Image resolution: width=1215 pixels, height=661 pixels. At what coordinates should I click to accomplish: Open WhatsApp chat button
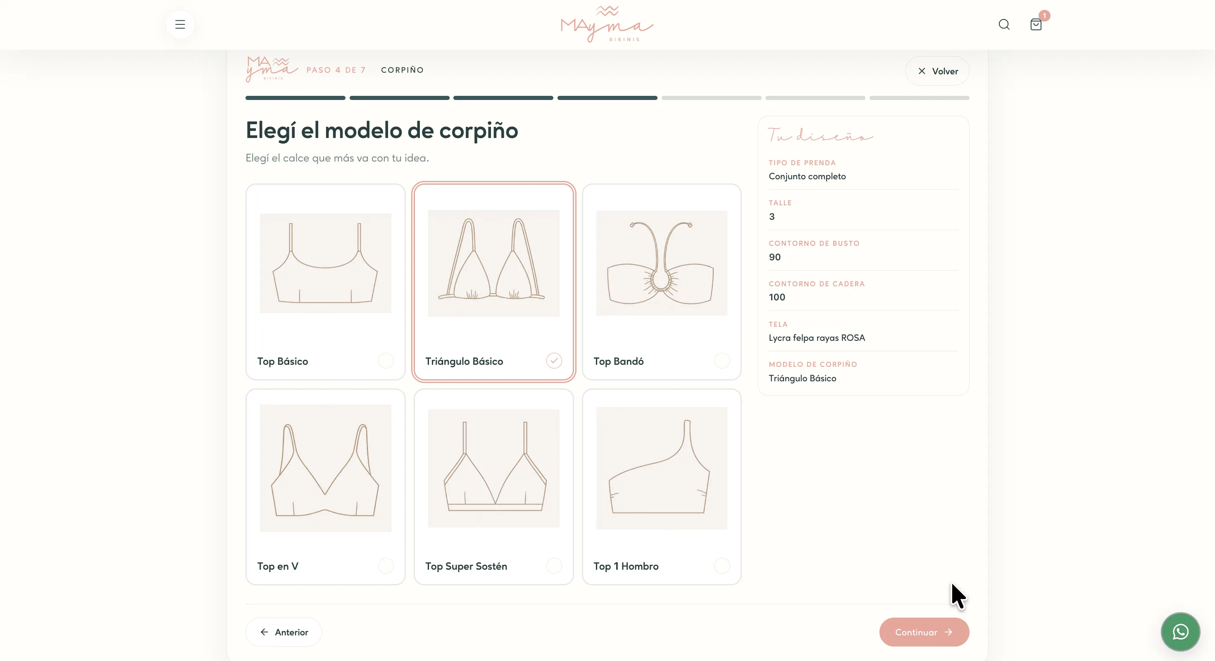click(x=1180, y=632)
